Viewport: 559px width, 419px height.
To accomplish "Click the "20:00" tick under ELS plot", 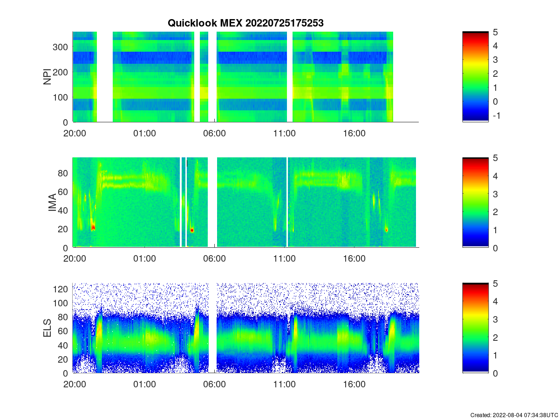I will [x=75, y=385].
